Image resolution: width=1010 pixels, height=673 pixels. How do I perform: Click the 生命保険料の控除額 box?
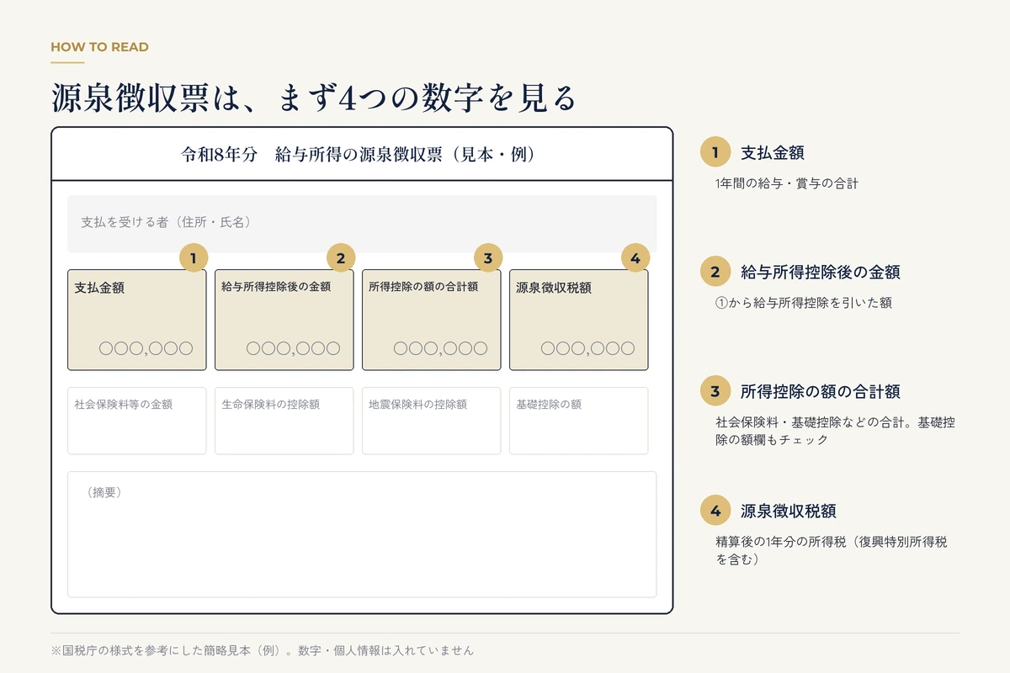(x=284, y=421)
